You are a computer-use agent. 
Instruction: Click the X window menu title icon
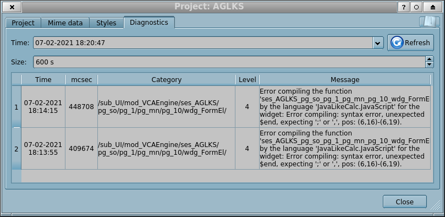[12, 7]
